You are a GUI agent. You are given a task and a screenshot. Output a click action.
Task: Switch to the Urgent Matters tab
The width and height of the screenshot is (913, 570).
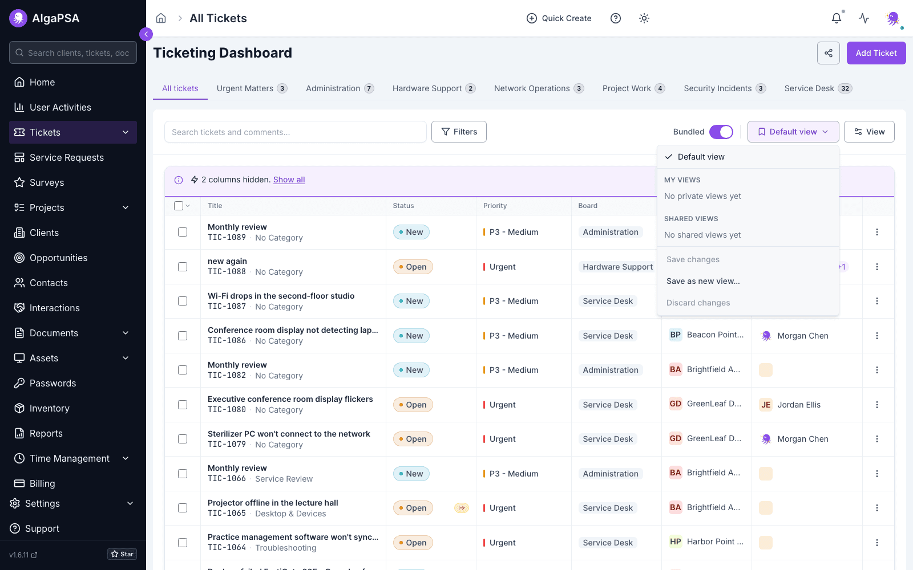pyautogui.click(x=252, y=88)
